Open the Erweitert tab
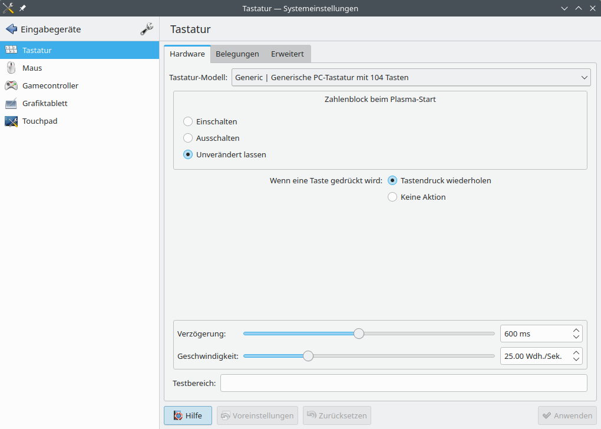601x429 pixels. pos(287,54)
